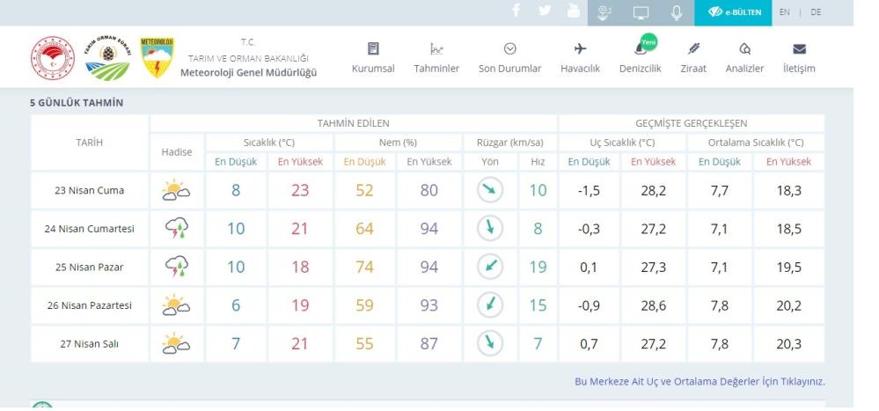Click the monitor screen icon
This screenshot has height=411, width=879.
coord(641,12)
